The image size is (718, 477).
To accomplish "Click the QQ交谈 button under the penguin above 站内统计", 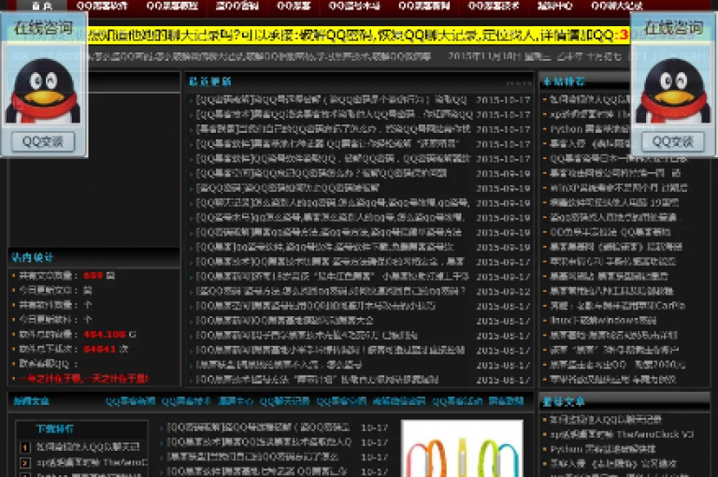I will pos(43,141).
